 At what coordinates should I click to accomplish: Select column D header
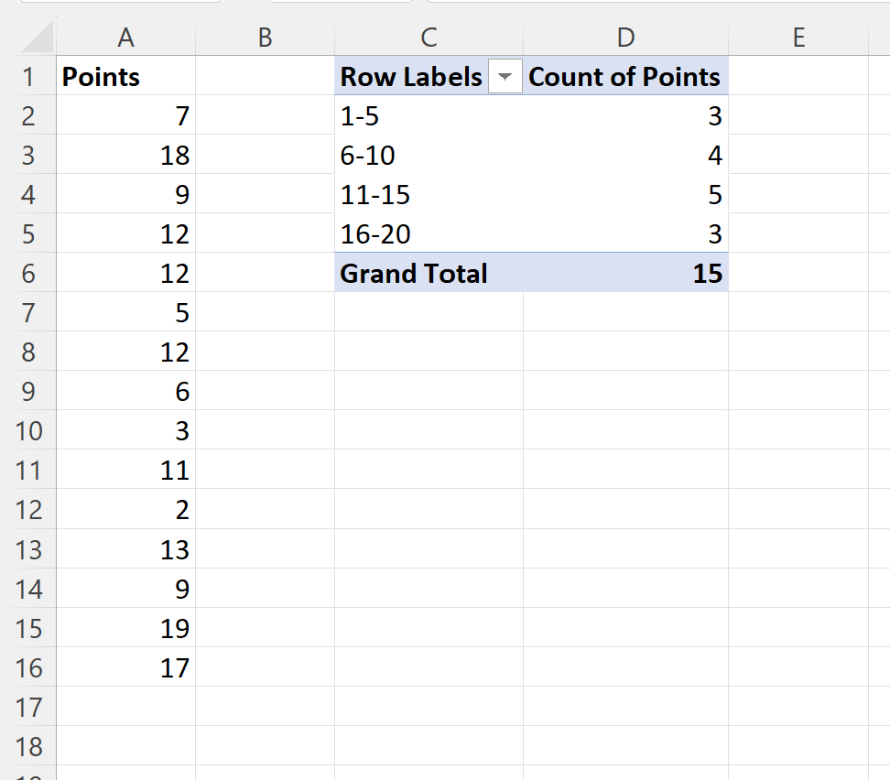pyautogui.click(x=625, y=38)
